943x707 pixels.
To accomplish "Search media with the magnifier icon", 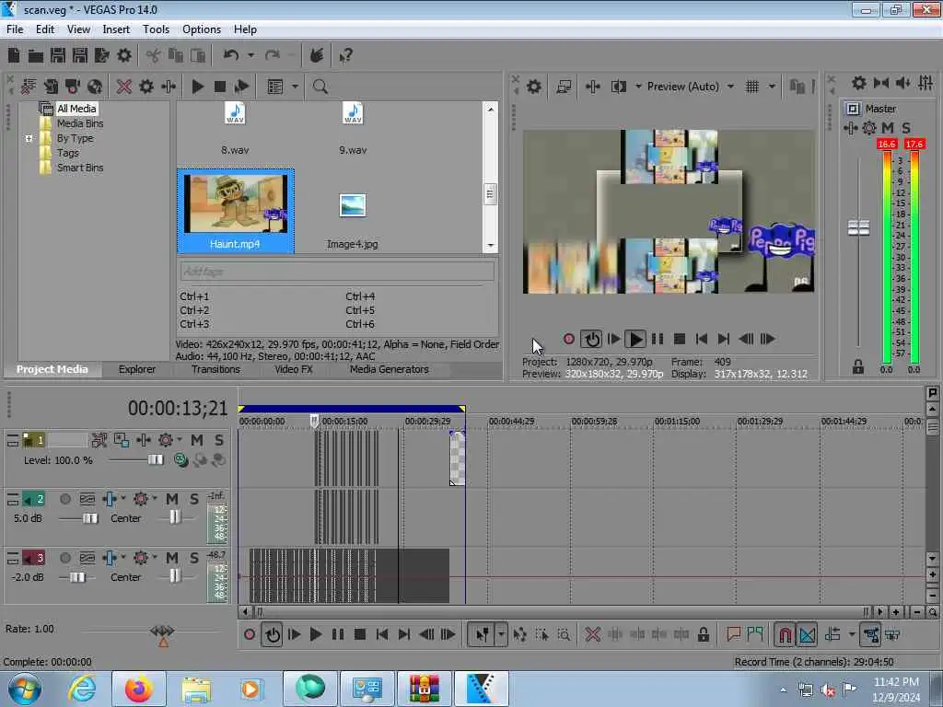I will 320,87.
